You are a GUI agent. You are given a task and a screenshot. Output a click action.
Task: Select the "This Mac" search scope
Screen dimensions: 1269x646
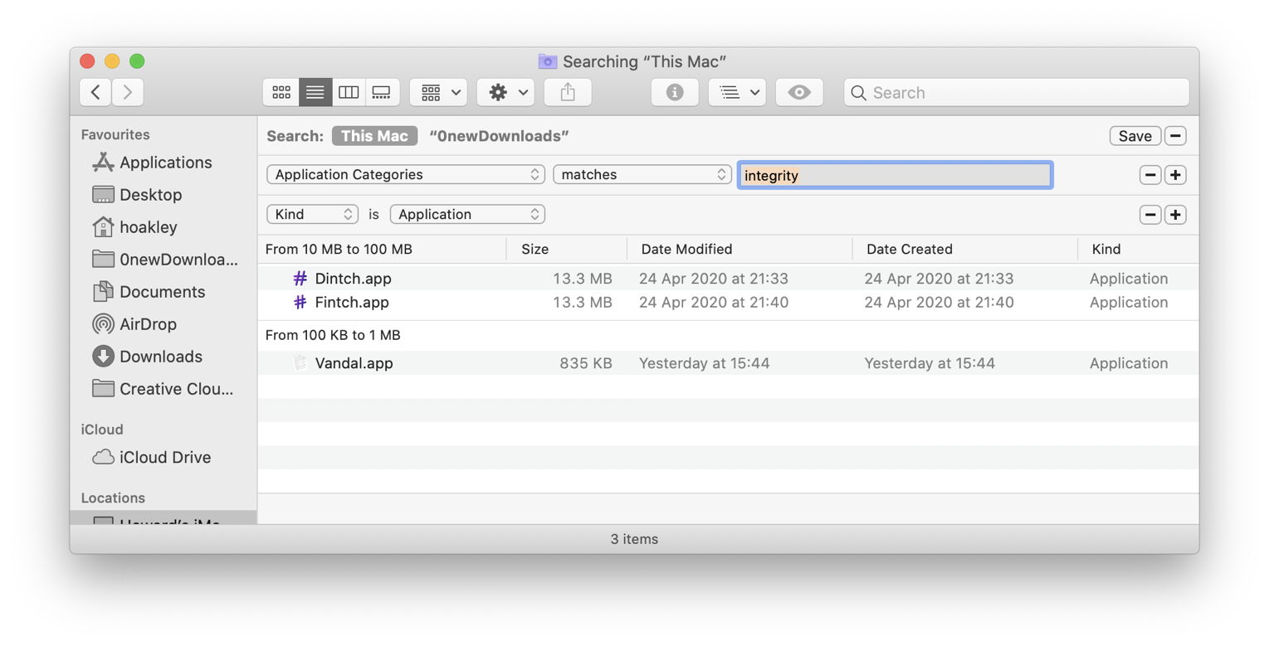click(x=374, y=135)
